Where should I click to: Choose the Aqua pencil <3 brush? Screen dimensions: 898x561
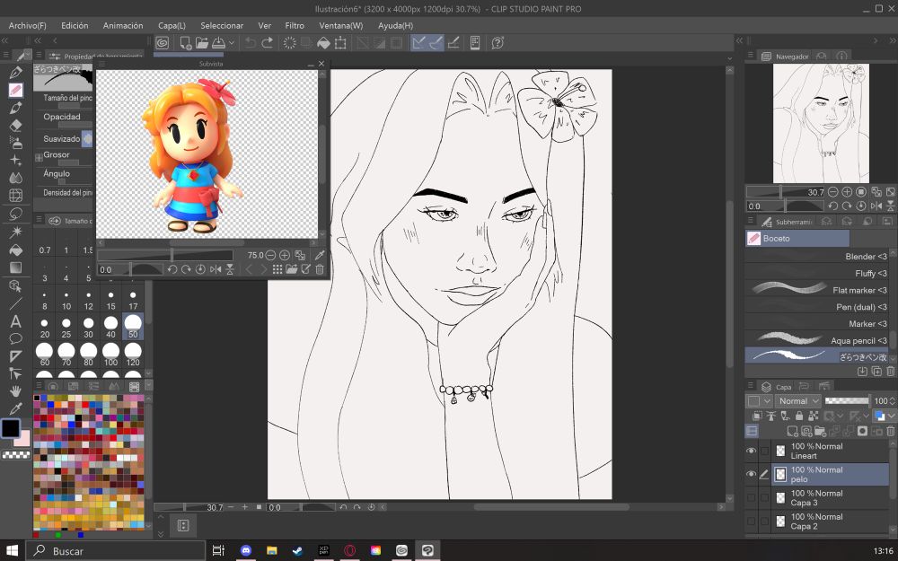coord(816,340)
